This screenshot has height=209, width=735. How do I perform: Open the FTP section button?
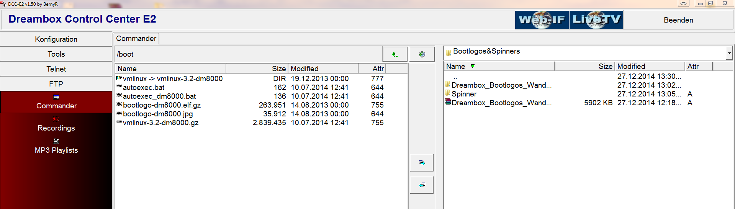click(56, 84)
